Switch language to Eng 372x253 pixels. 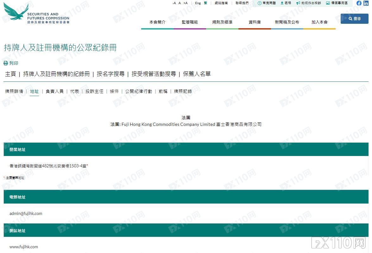coord(197,3)
